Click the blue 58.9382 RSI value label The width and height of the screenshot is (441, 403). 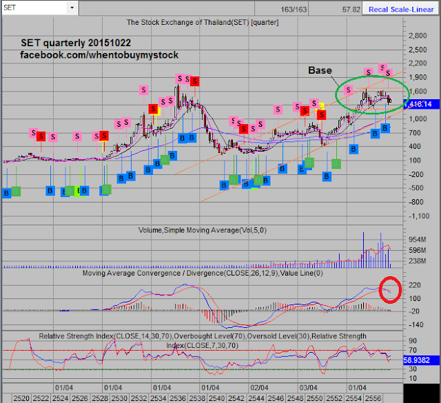[x=421, y=360]
